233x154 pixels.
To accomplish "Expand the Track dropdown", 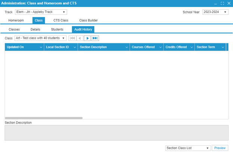I will (x=64, y=12).
